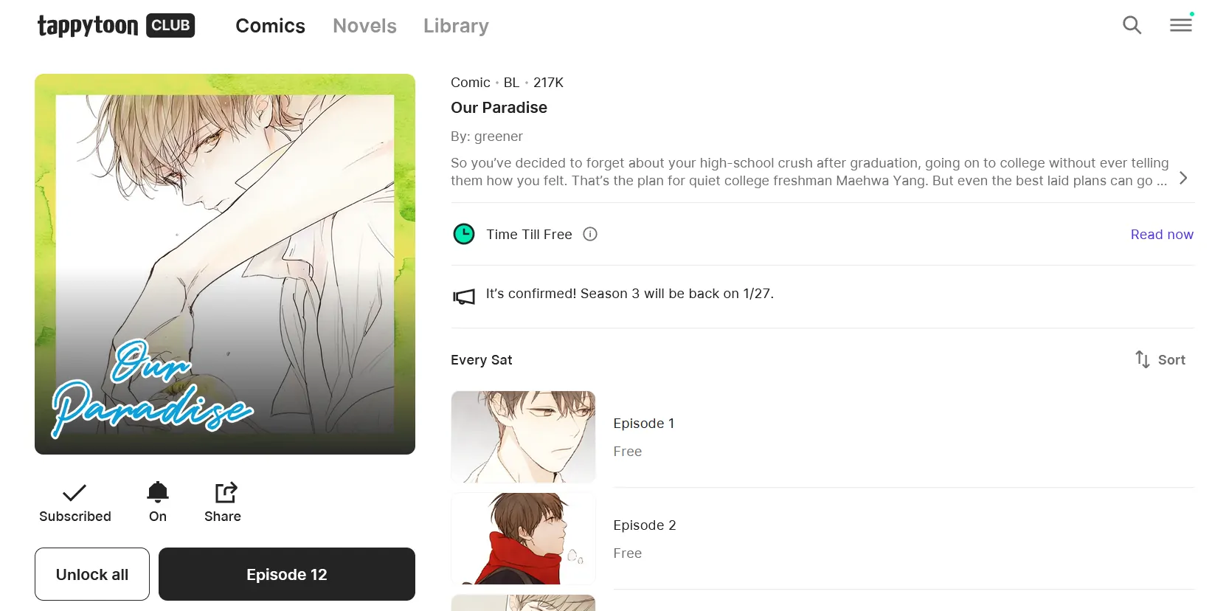Open the Comics tab
The image size is (1226, 611).
(270, 26)
